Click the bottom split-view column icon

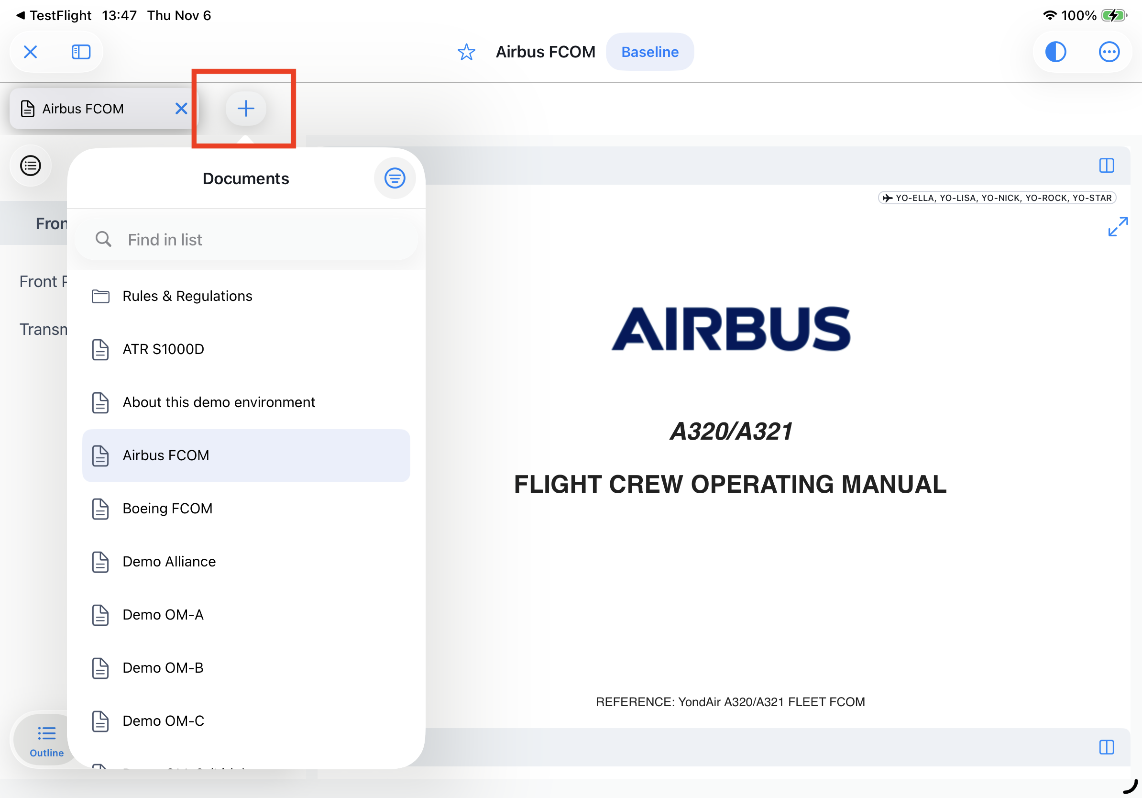1106,747
